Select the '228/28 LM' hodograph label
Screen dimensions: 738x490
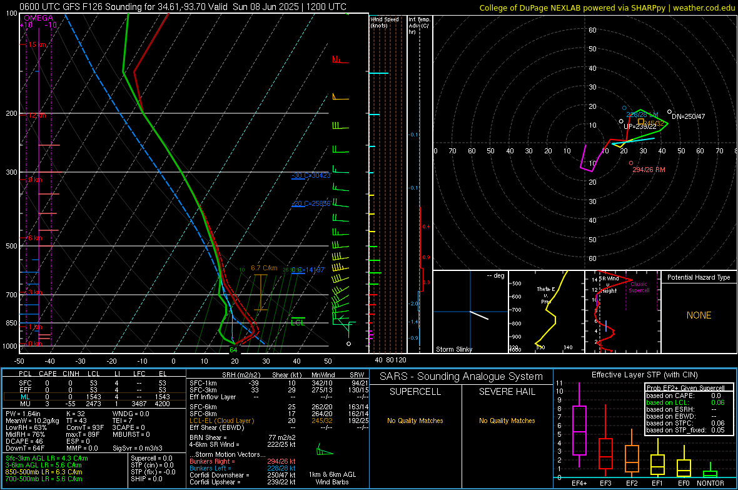tap(642, 115)
